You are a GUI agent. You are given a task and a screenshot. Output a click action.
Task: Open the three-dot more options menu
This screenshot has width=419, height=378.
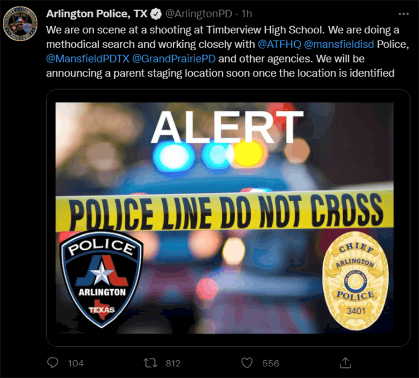click(x=403, y=14)
